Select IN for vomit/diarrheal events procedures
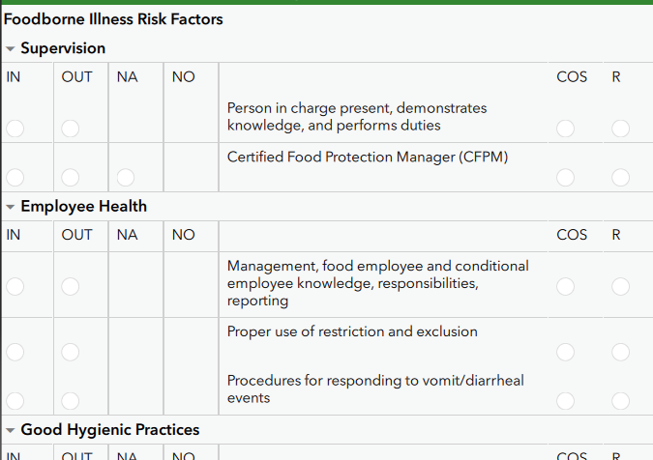This screenshot has height=460, width=653. click(15, 401)
